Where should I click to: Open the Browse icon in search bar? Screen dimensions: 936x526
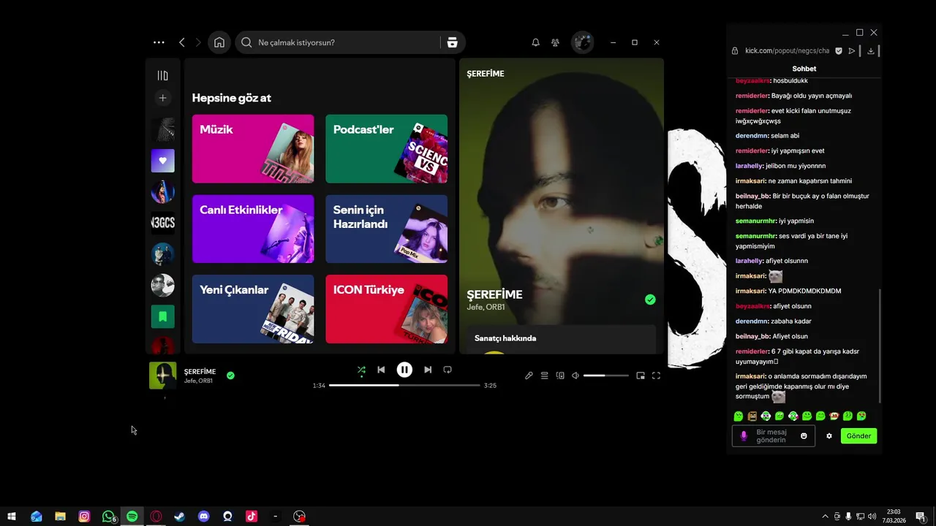click(x=452, y=42)
